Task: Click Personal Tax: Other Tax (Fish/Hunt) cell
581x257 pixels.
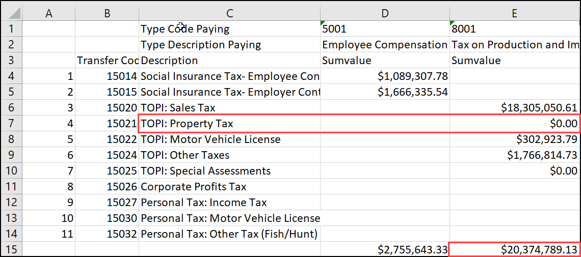Action: 230,234
